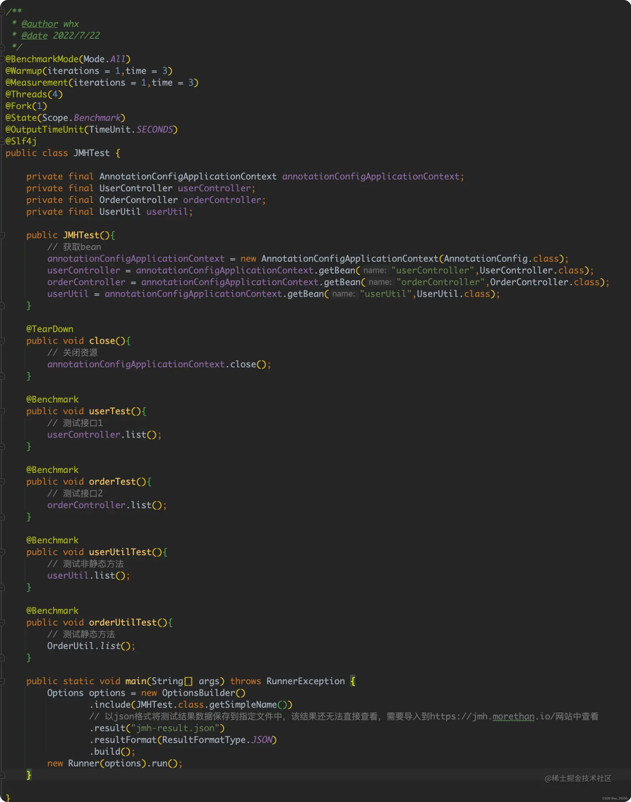This screenshot has width=631, height=802.
Task: Collapse the userUtilTest() method fold marker
Action: click(x=2, y=552)
